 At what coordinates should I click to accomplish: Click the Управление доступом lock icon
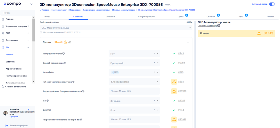coord(3,26)
